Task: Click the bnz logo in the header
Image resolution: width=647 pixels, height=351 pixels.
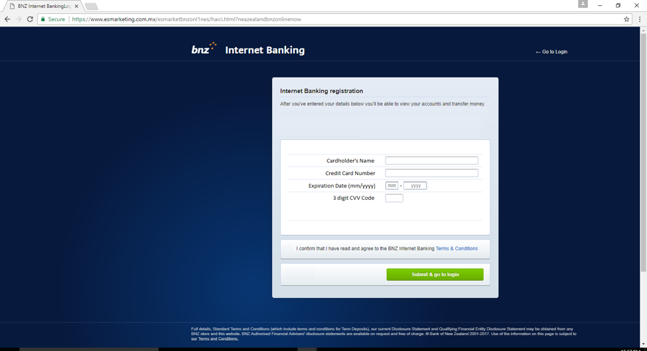Action: pyautogui.click(x=204, y=48)
